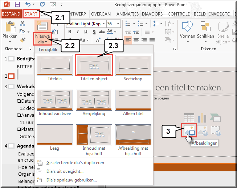Click Geselecteerde dia's dupliceren
237x188 pixels.
click(94, 163)
